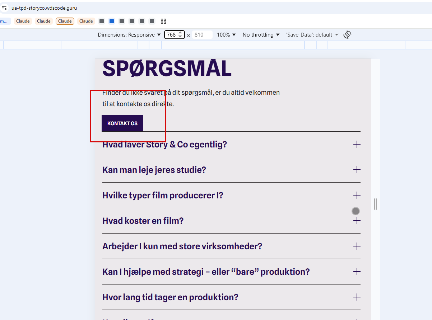Screen dimensions: 432x320
Task: Click the SPØRGSMÅL heading text
Action: 167,69
